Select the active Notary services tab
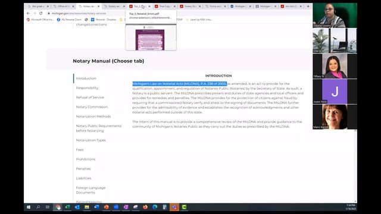Screen dimensions: 381x214 89,7
